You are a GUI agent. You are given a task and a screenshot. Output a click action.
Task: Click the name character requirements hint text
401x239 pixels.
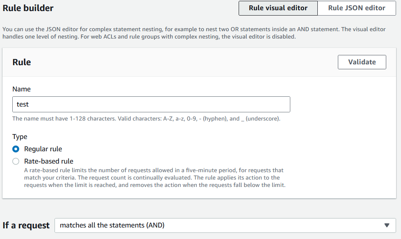(146, 119)
